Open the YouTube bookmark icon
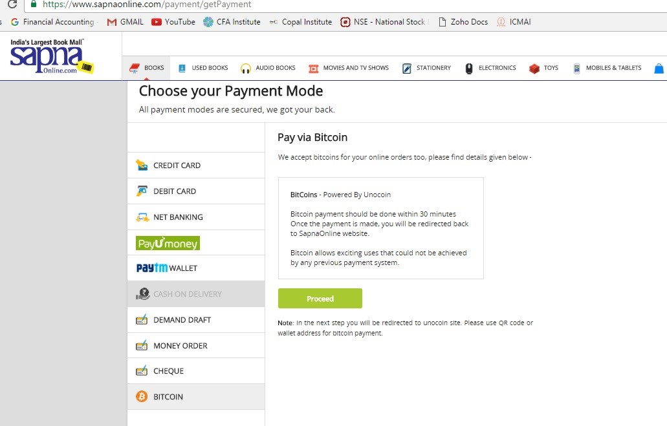 pos(157,22)
